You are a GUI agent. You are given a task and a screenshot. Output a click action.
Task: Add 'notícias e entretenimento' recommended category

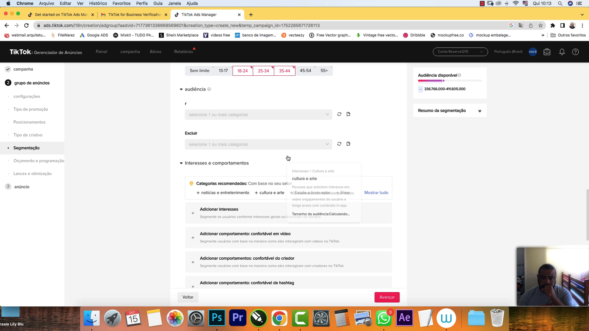(x=223, y=193)
